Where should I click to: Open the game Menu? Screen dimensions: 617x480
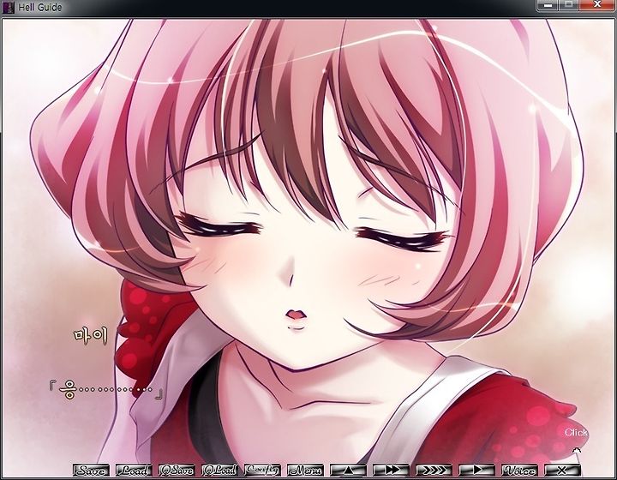click(x=305, y=471)
